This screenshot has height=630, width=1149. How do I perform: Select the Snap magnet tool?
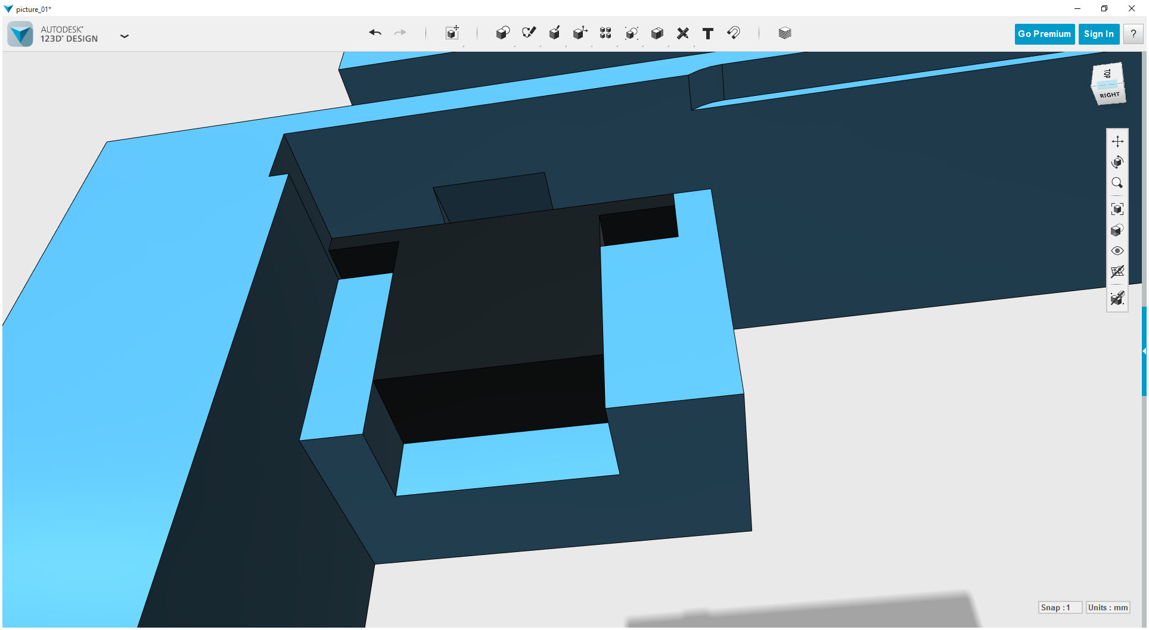coord(733,33)
